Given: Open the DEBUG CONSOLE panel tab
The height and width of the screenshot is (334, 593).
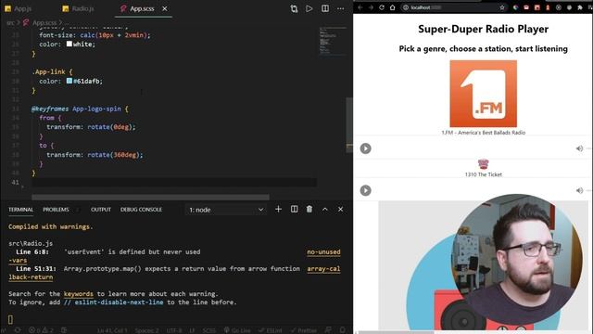Looking at the screenshot, I should 141,210.
